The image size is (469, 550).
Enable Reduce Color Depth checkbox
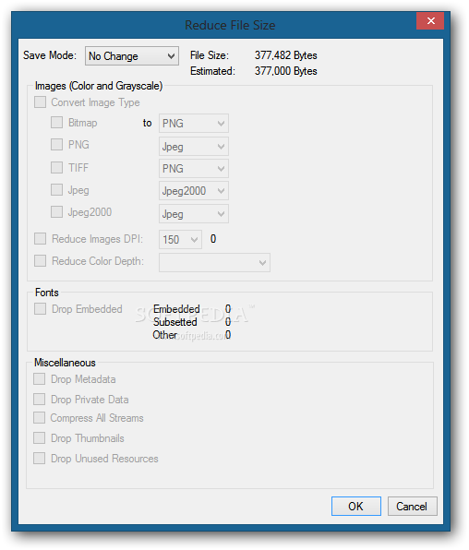point(40,260)
